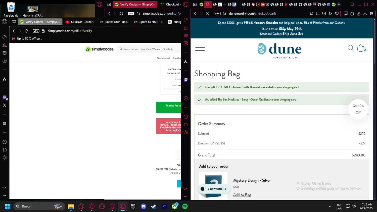377x212 pixels.
Task: Open the GX Corner icon in left sidebar
Action: [x=4, y=188]
